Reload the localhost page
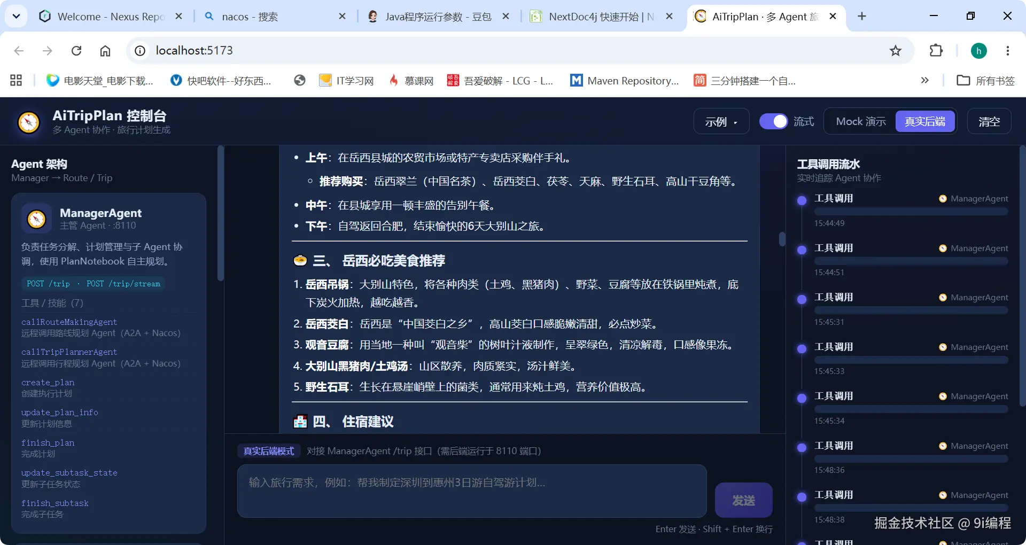 76,51
